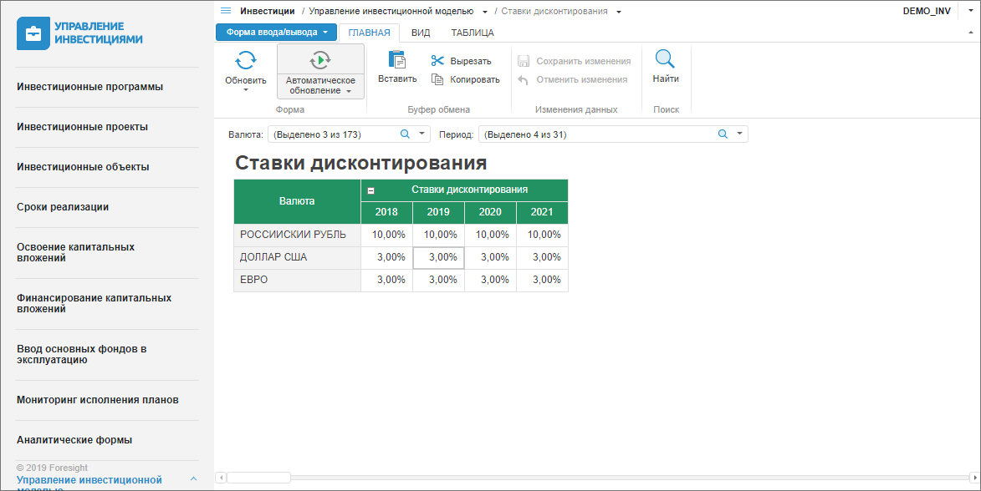This screenshot has width=981, height=491.
Task: Select the 2020 column header
Action: [490, 212]
